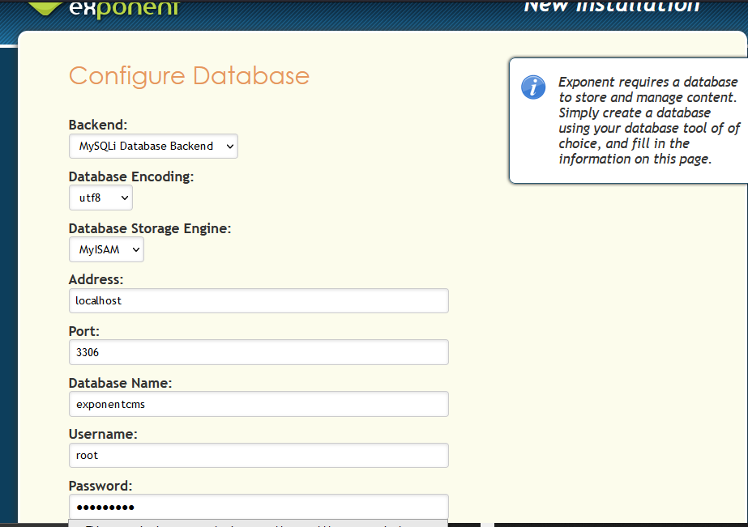Focus the Port field showing 3306
748x527 pixels.
[x=259, y=352]
